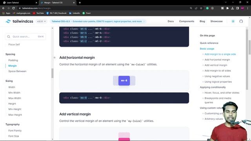Open the Chrome three-dot menu
The width and height of the screenshot is (251, 141).
point(247,8)
